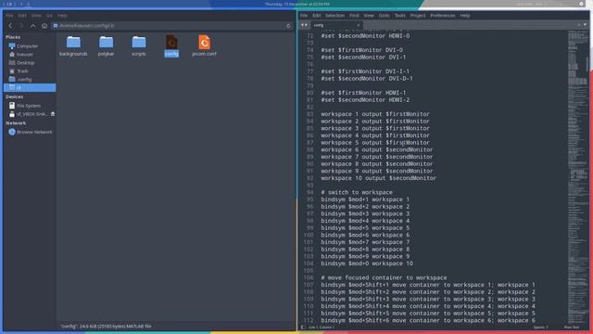The height and width of the screenshot is (334, 593).
Task: Open Sublime Text Help menu
Action: 465,16
